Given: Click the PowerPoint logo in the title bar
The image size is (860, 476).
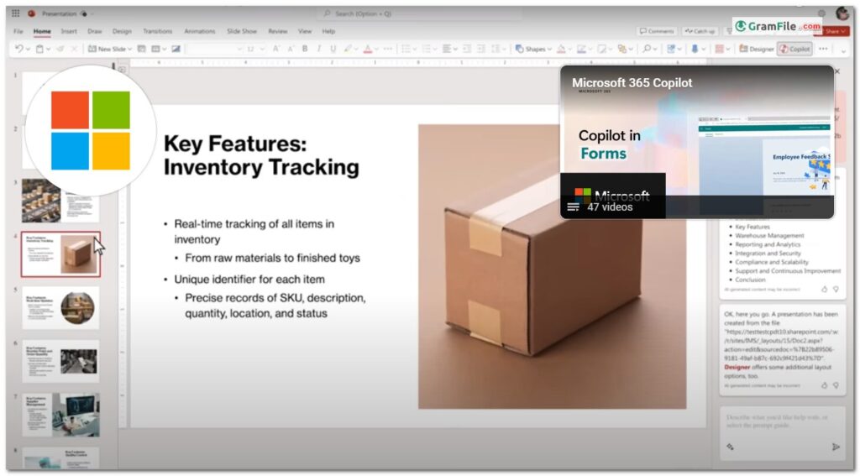Looking at the screenshot, I should [32, 13].
